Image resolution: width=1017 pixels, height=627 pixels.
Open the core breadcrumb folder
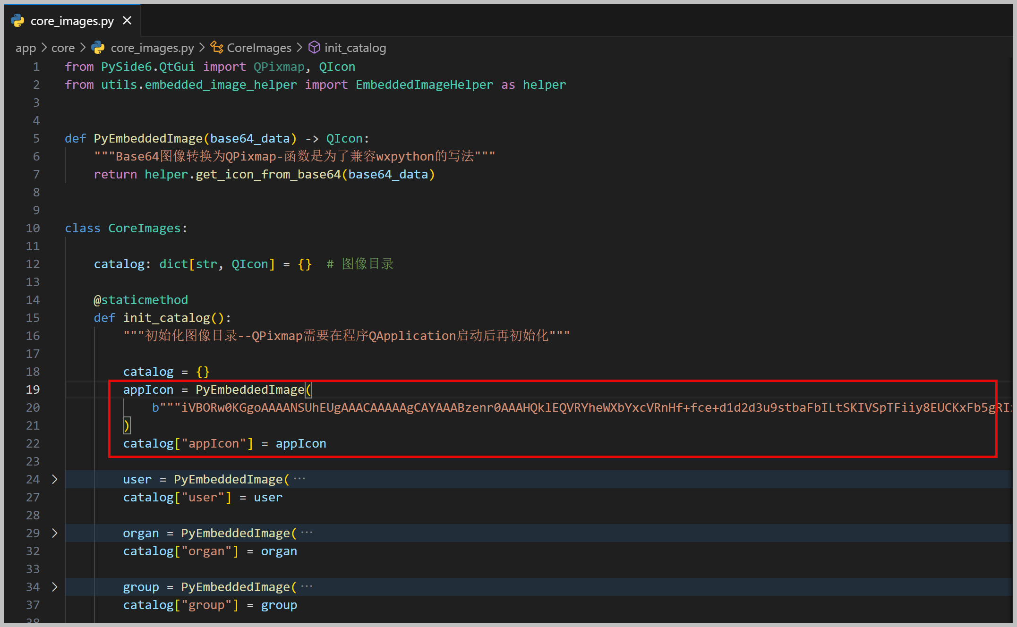tap(63, 48)
